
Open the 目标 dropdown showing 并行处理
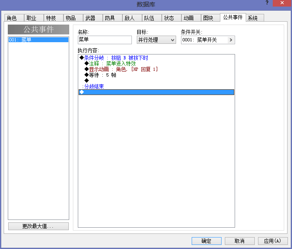156,40
